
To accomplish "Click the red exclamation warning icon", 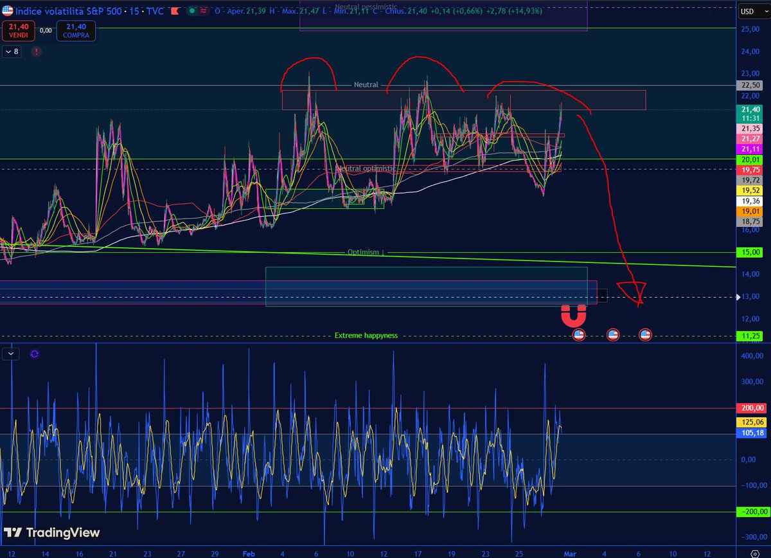I will click(x=37, y=51).
